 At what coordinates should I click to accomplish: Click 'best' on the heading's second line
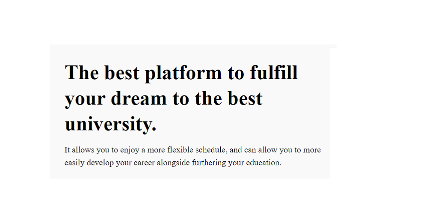[x=244, y=98]
